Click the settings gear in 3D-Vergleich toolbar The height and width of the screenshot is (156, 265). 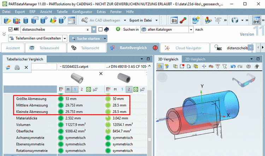[x=248, y=66]
